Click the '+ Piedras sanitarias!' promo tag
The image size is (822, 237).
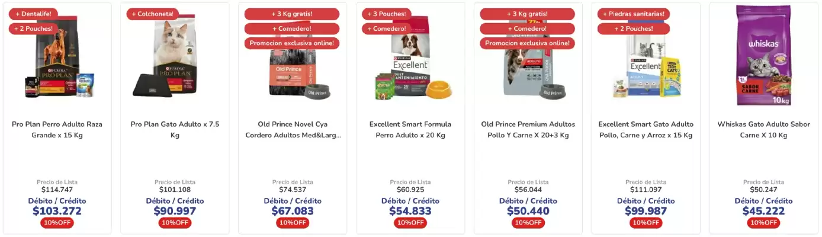coord(634,14)
